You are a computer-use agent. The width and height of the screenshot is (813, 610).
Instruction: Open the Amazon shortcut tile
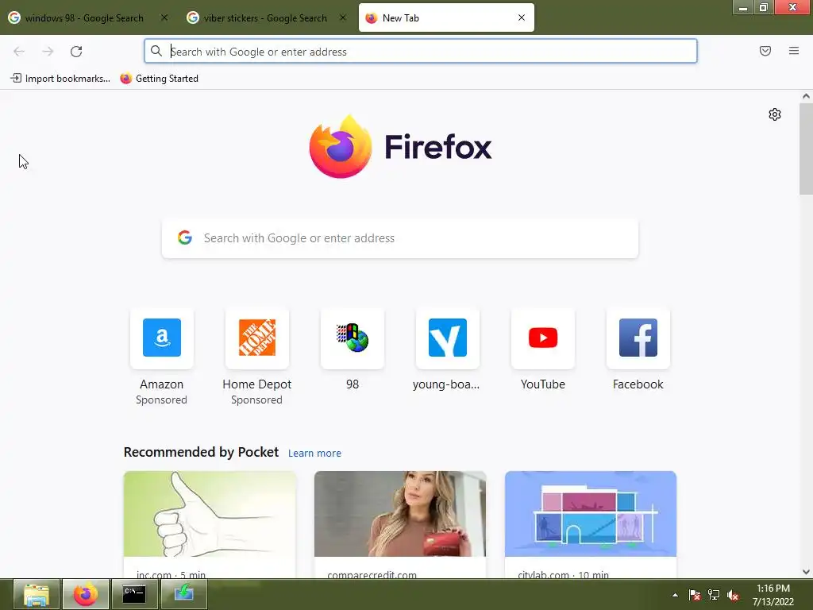pos(162,338)
